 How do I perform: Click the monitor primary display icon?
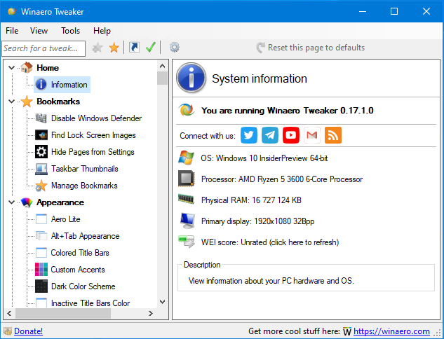coord(187,221)
